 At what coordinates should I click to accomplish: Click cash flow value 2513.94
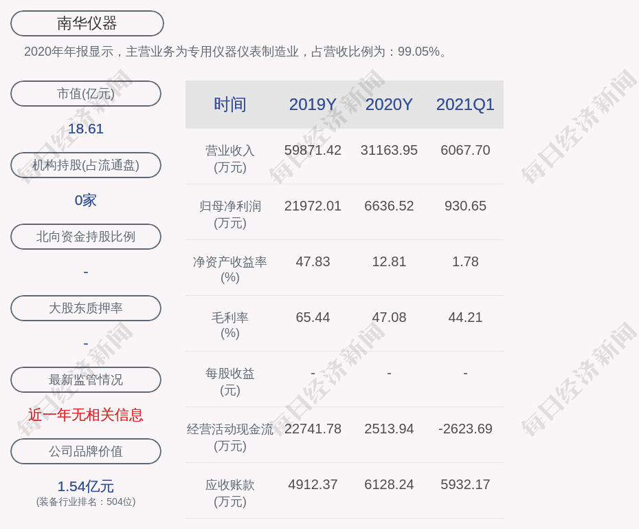tap(389, 429)
